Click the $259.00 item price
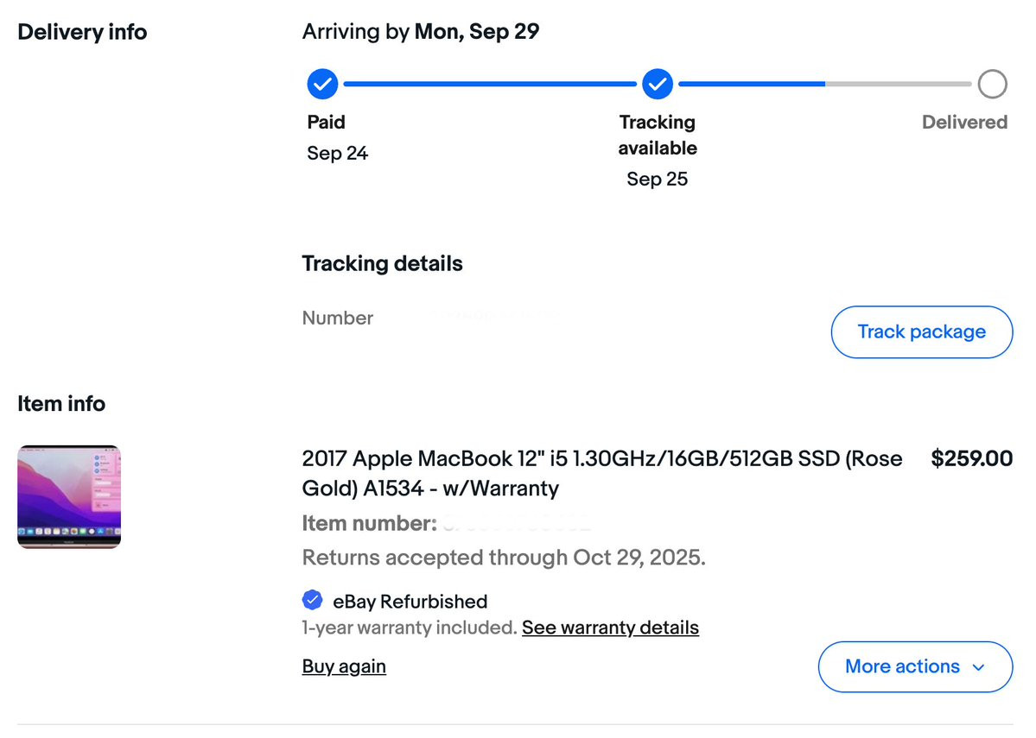Viewport: 1036px width, 738px height. tap(971, 458)
